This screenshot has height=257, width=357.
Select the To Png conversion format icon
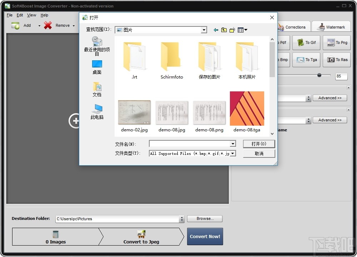(x=336, y=42)
